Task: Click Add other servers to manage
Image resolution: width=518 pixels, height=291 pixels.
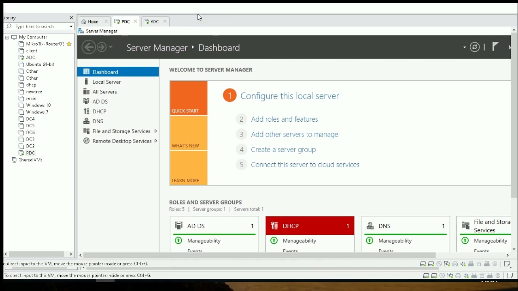Action: 295,134
